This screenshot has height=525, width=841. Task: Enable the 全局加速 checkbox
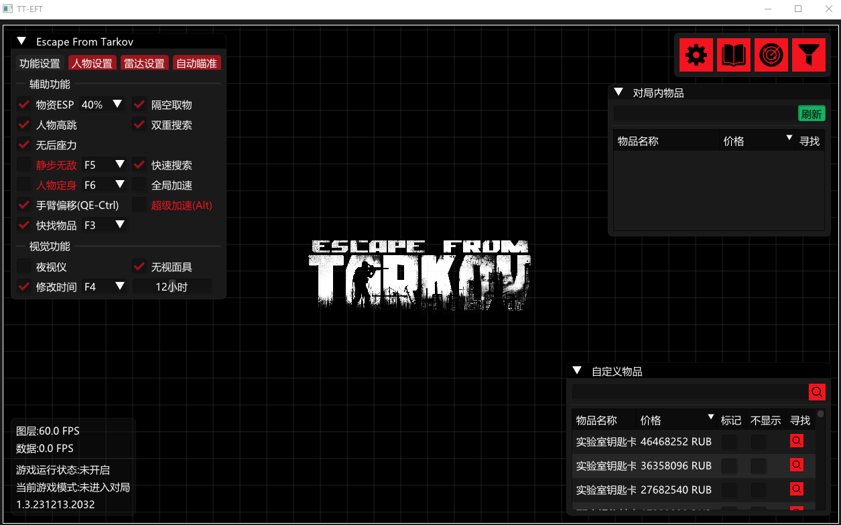[139, 185]
